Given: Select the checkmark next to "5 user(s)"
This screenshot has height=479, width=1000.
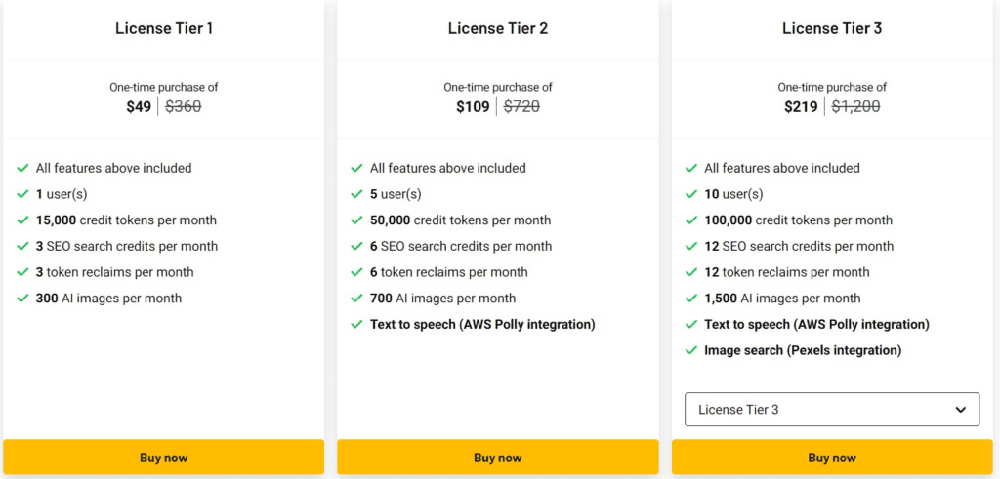Looking at the screenshot, I should (356, 194).
